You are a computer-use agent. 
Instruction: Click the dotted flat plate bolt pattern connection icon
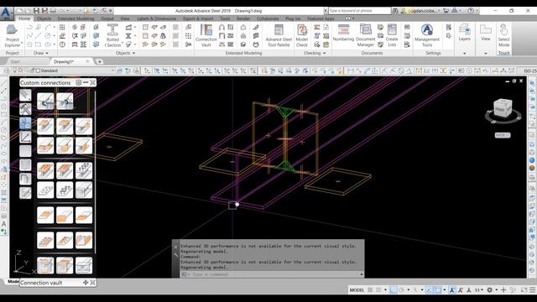pos(45,190)
